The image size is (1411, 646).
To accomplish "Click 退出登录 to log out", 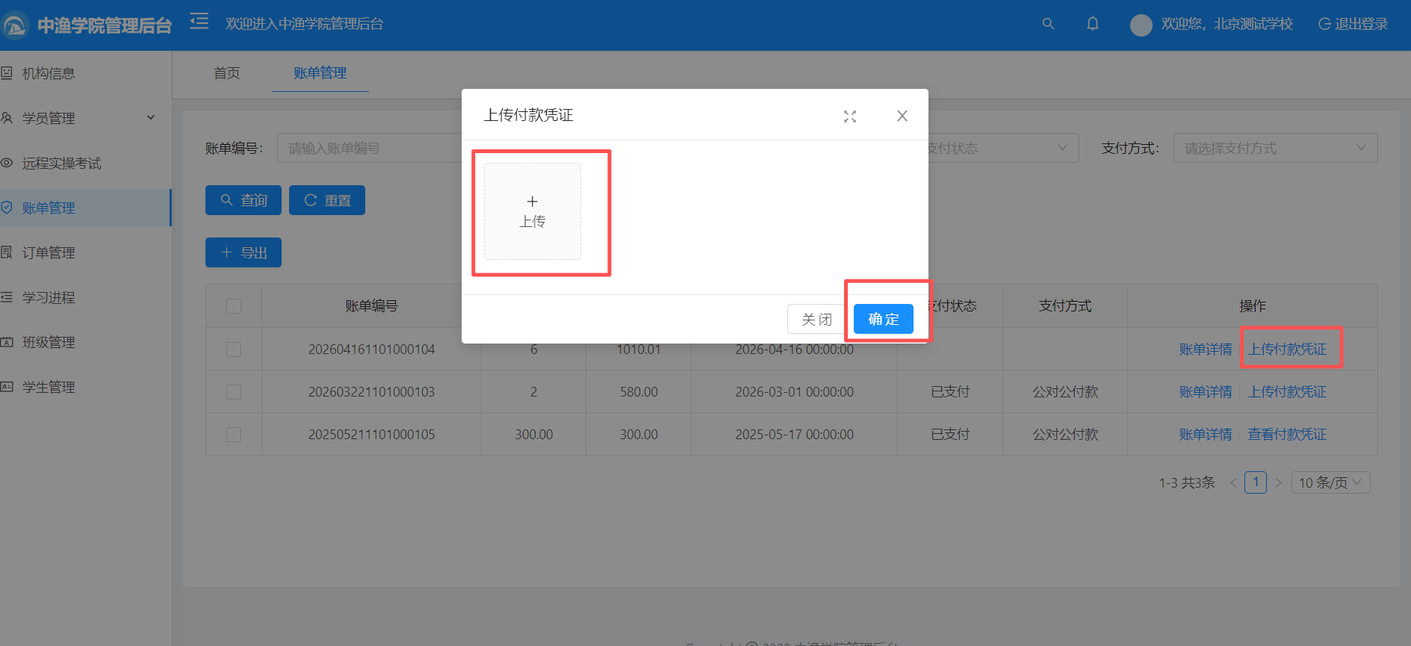I will tap(1353, 24).
